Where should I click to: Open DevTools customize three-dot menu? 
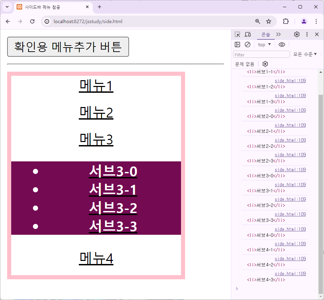coord(307,34)
